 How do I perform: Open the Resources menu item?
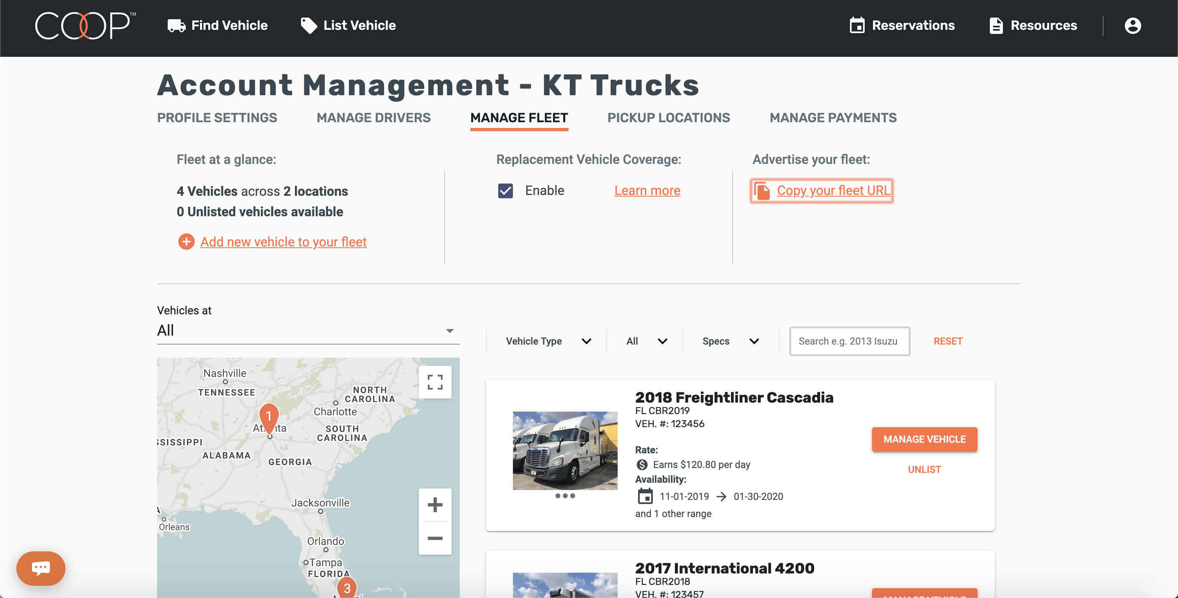pos(1033,26)
